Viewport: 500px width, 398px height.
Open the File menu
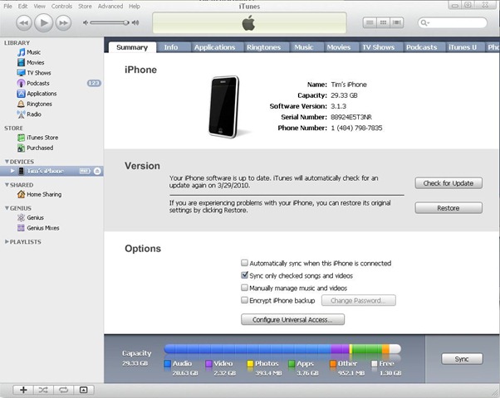(7, 6)
